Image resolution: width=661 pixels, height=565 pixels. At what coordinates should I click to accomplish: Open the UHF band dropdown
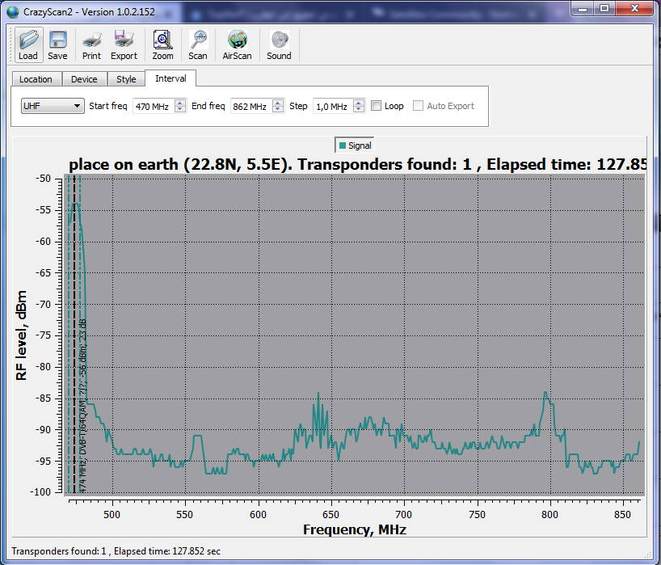click(x=53, y=106)
